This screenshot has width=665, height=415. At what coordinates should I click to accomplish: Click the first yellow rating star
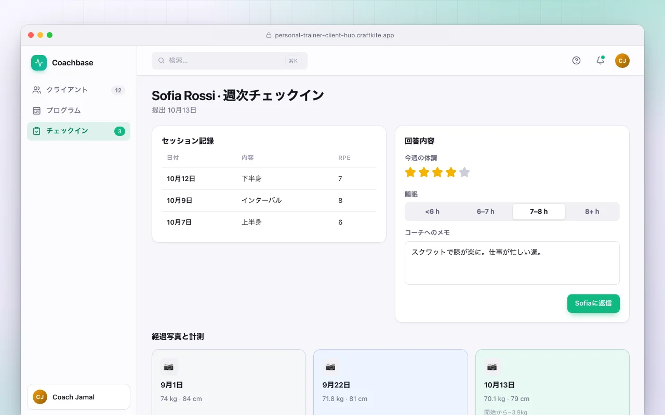pyautogui.click(x=410, y=172)
